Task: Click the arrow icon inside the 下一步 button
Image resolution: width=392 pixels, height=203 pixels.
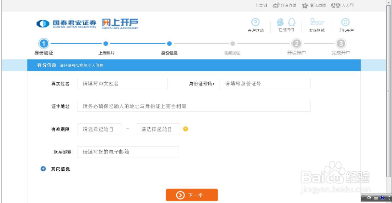Action: (x=180, y=195)
